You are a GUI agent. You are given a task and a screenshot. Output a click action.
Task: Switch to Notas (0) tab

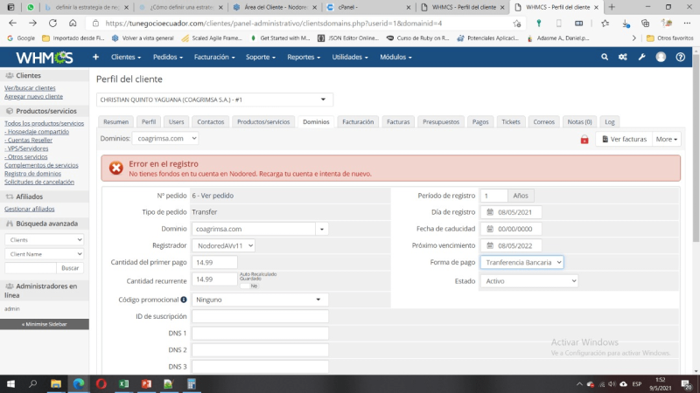(579, 121)
